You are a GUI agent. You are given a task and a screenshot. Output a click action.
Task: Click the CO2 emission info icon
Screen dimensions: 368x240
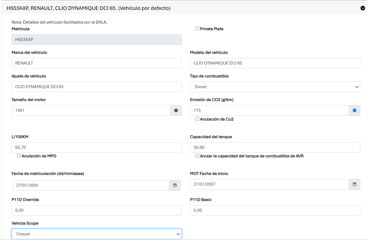point(355,110)
